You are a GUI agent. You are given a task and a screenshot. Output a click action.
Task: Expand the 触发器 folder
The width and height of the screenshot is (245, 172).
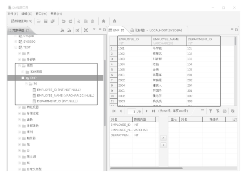coord(19,138)
